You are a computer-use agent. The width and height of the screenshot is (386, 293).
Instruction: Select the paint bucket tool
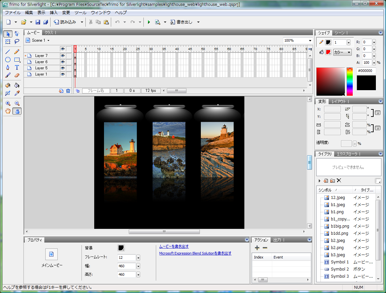[17, 85]
